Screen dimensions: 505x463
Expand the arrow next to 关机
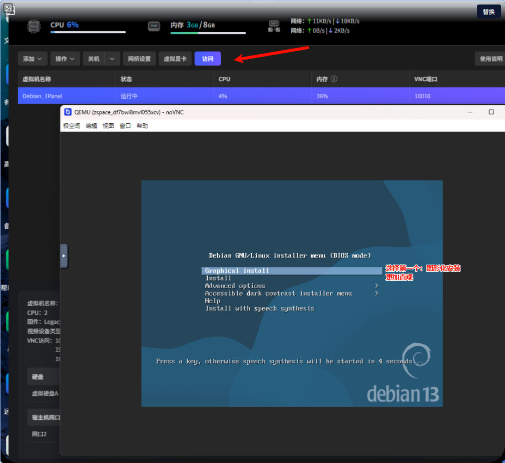[x=113, y=59]
